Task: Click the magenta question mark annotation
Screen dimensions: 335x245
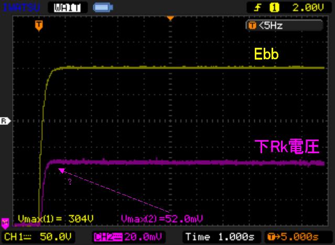Action: pos(70,182)
